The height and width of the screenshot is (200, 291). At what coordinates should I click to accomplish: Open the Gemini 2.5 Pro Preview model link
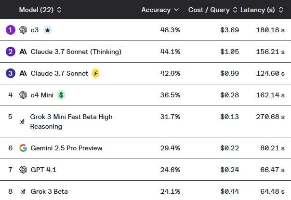coord(66,148)
